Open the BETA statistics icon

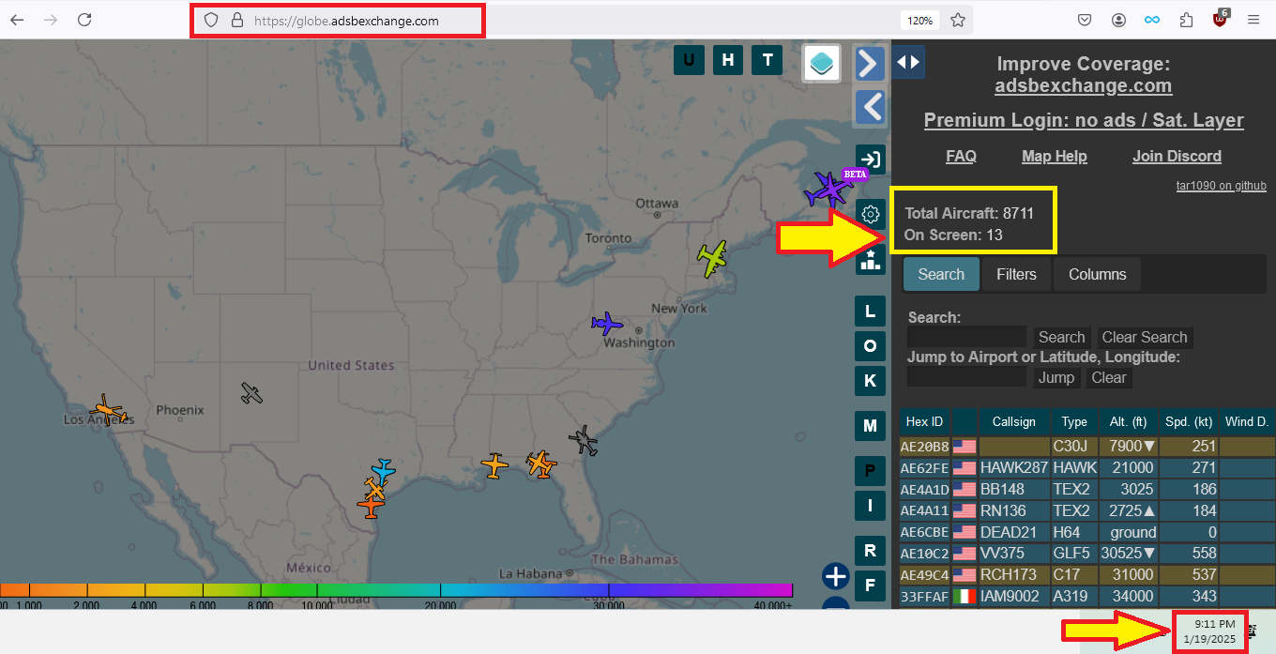pos(870,260)
